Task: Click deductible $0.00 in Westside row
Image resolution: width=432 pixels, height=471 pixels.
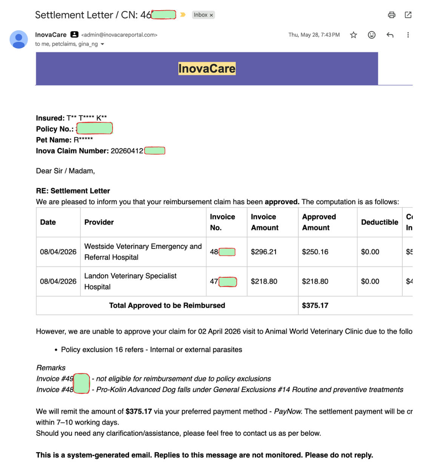Action: 370,252
